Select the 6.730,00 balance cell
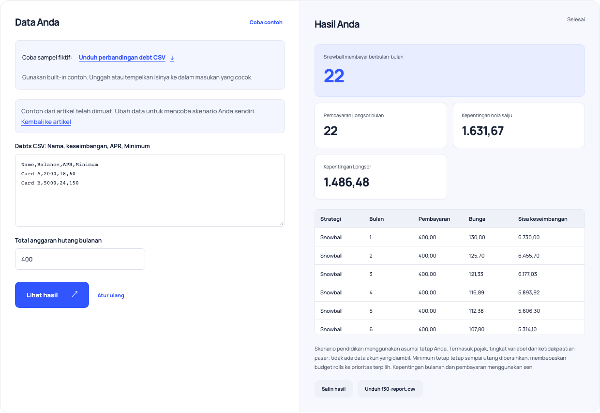Viewport: 600px width, 413px height. click(x=529, y=237)
